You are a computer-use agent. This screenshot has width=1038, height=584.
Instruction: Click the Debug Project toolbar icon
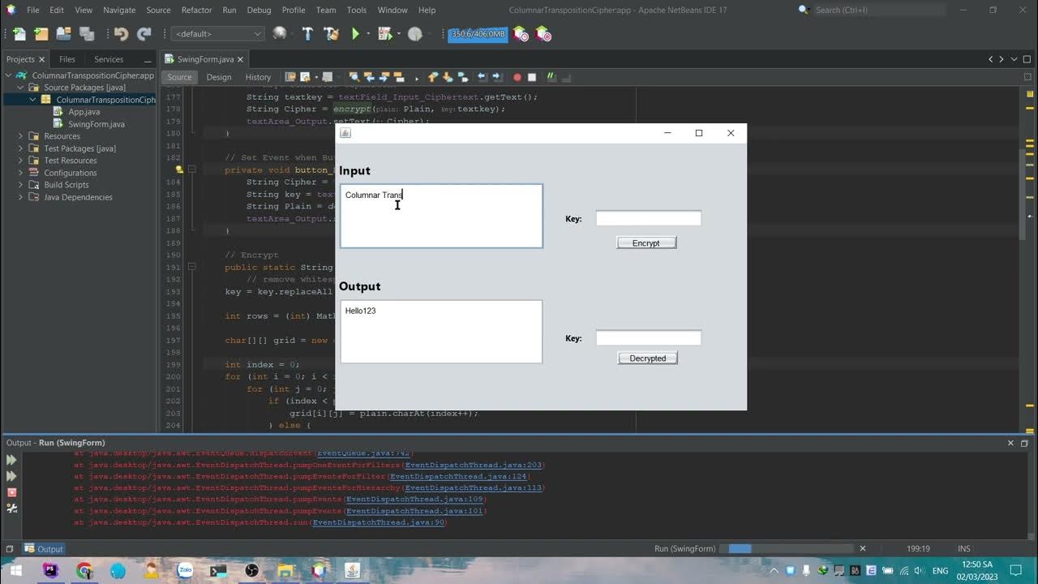pos(385,34)
